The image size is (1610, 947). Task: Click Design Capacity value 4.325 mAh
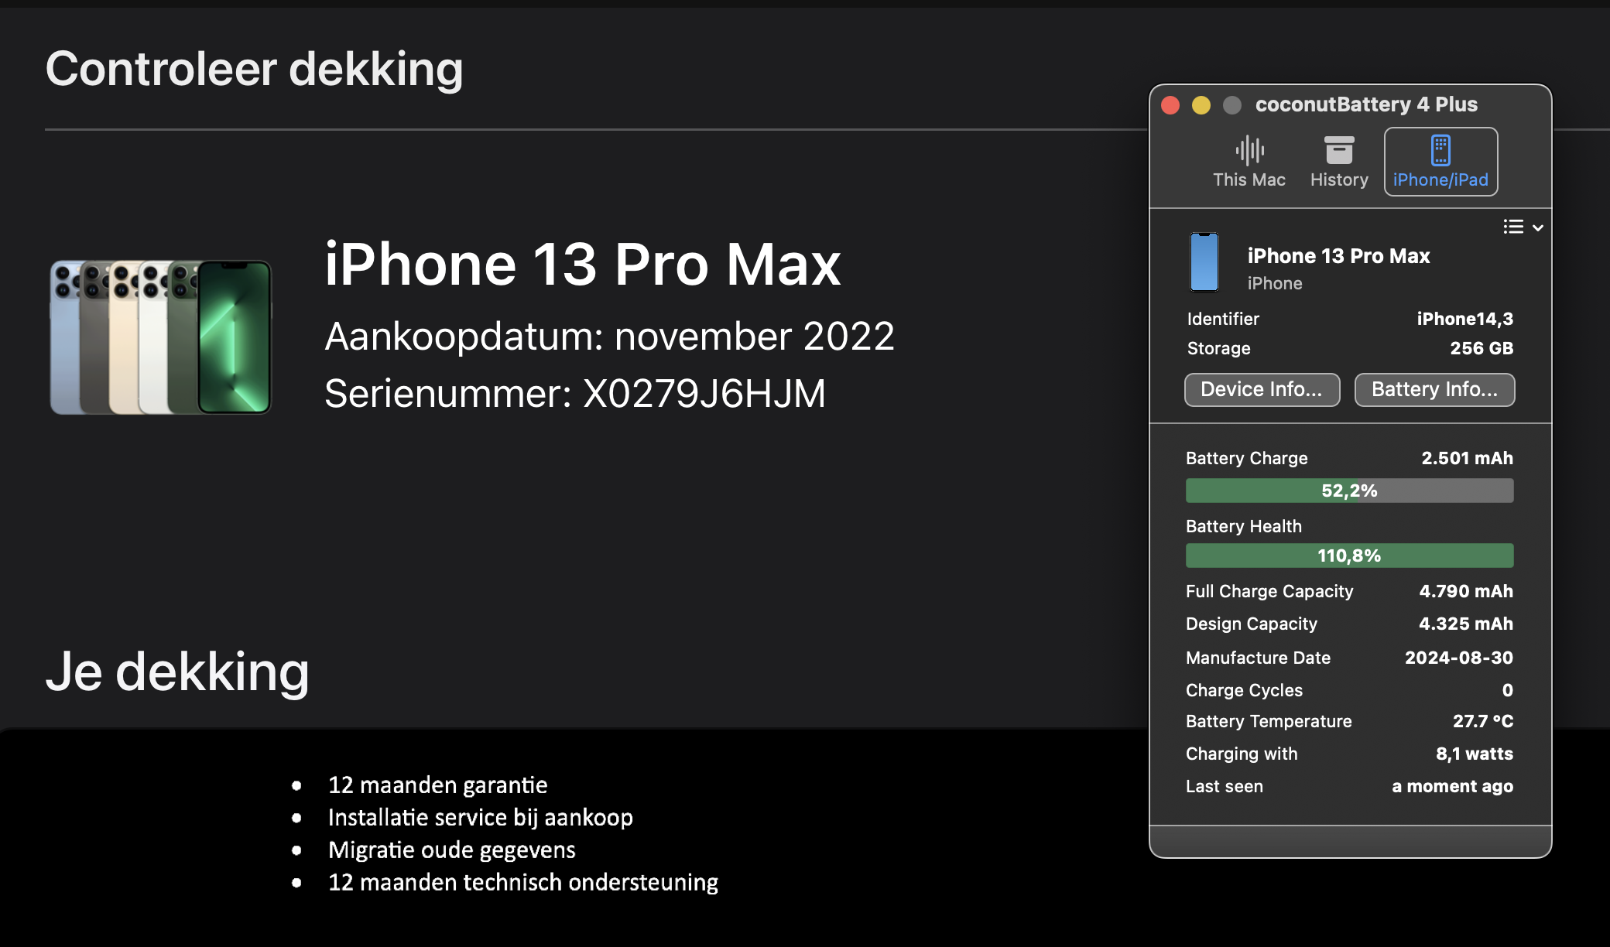pos(1466,624)
